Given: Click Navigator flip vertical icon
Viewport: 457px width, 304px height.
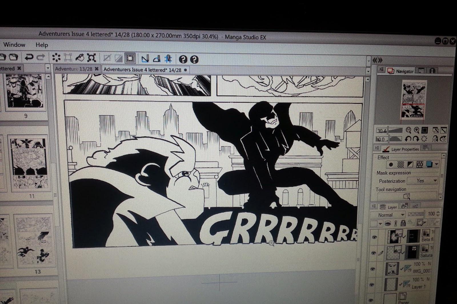Looking at the screenshot, I should [443, 139].
